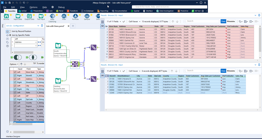Viewport: 262px width, 139px height.
Task: Select the Output Data tool
Action: 29,17
